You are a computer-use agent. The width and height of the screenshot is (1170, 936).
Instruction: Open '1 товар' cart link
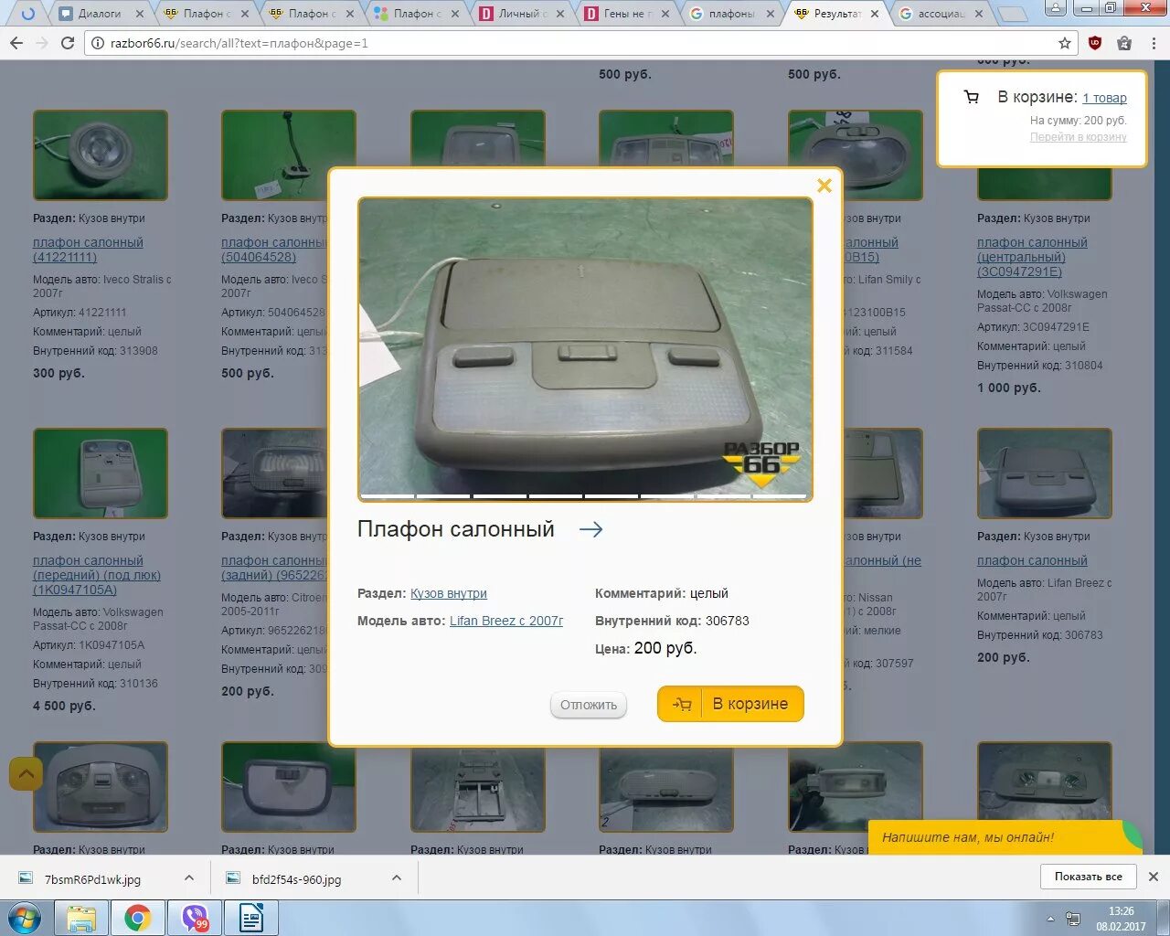coord(1105,98)
